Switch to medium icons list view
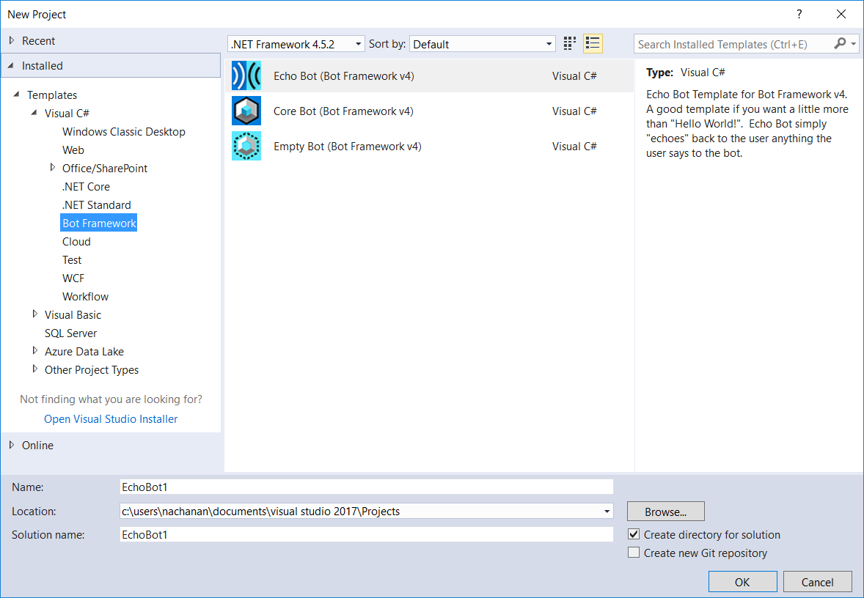Image resolution: width=864 pixels, height=598 pixels. pyautogui.click(x=593, y=44)
